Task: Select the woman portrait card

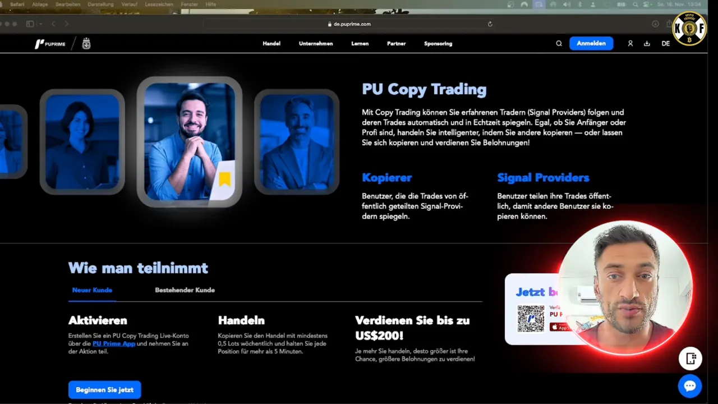Action: (x=82, y=142)
